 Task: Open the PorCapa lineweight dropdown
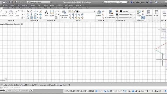tap(127, 15)
